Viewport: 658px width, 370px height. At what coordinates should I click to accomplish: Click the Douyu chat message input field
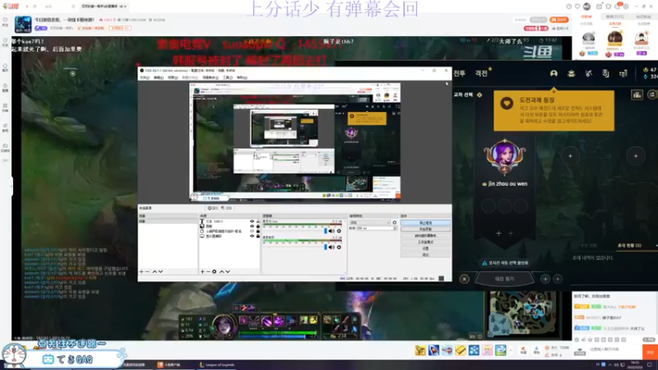click(613, 350)
